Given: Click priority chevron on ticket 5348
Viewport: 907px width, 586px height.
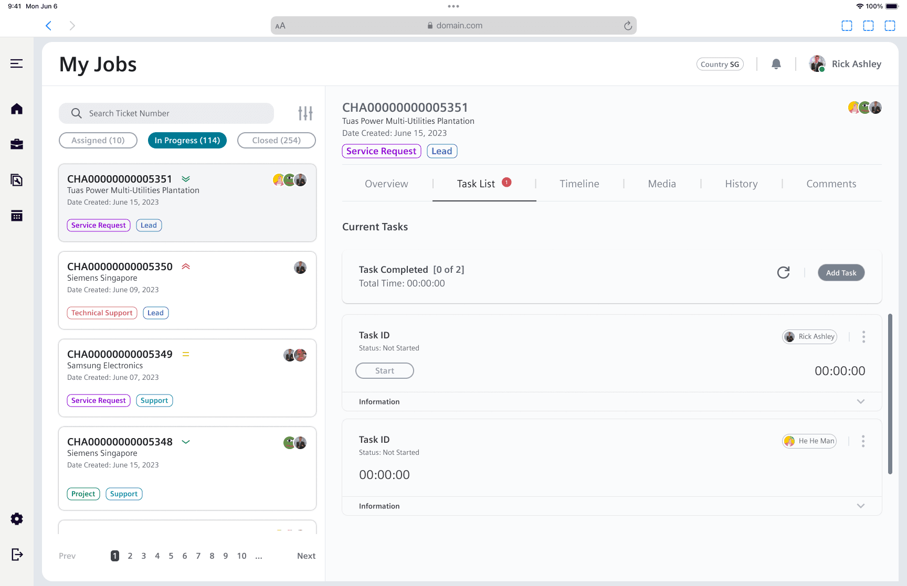Looking at the screenshot, I should [186, 442].
